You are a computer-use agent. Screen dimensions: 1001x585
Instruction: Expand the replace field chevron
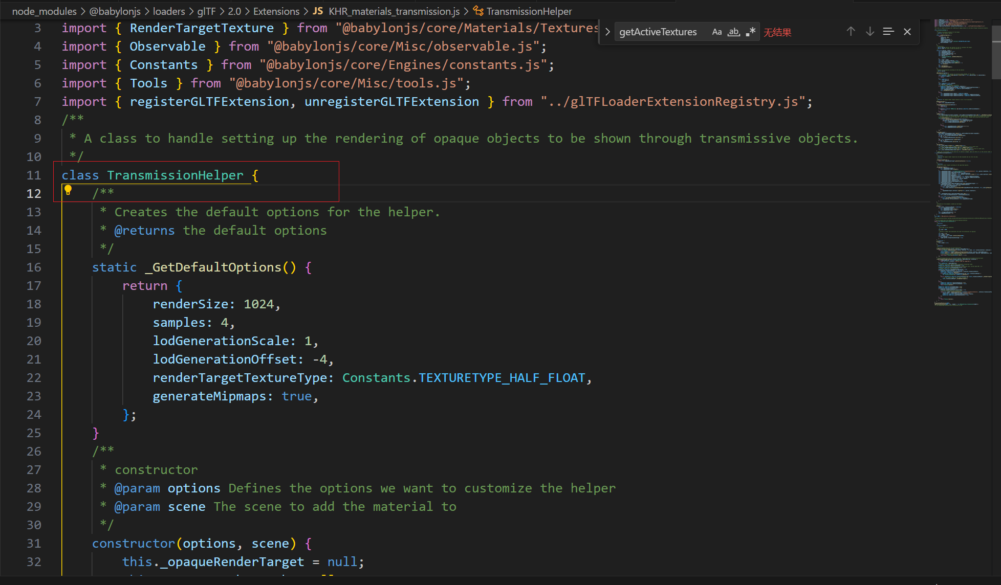point(607,32)
